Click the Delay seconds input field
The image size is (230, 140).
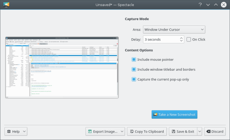(x=161, y=39)
